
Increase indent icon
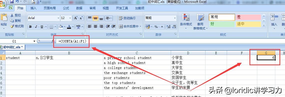coord(113,26)
